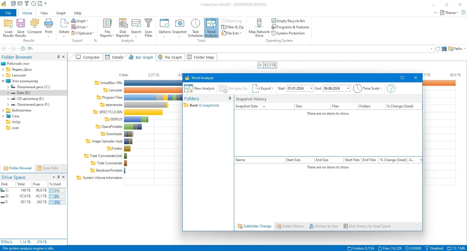Click C: drive usage bar
Image resolution: width=467 pixels, height=251 pixels.
point(57,191)
